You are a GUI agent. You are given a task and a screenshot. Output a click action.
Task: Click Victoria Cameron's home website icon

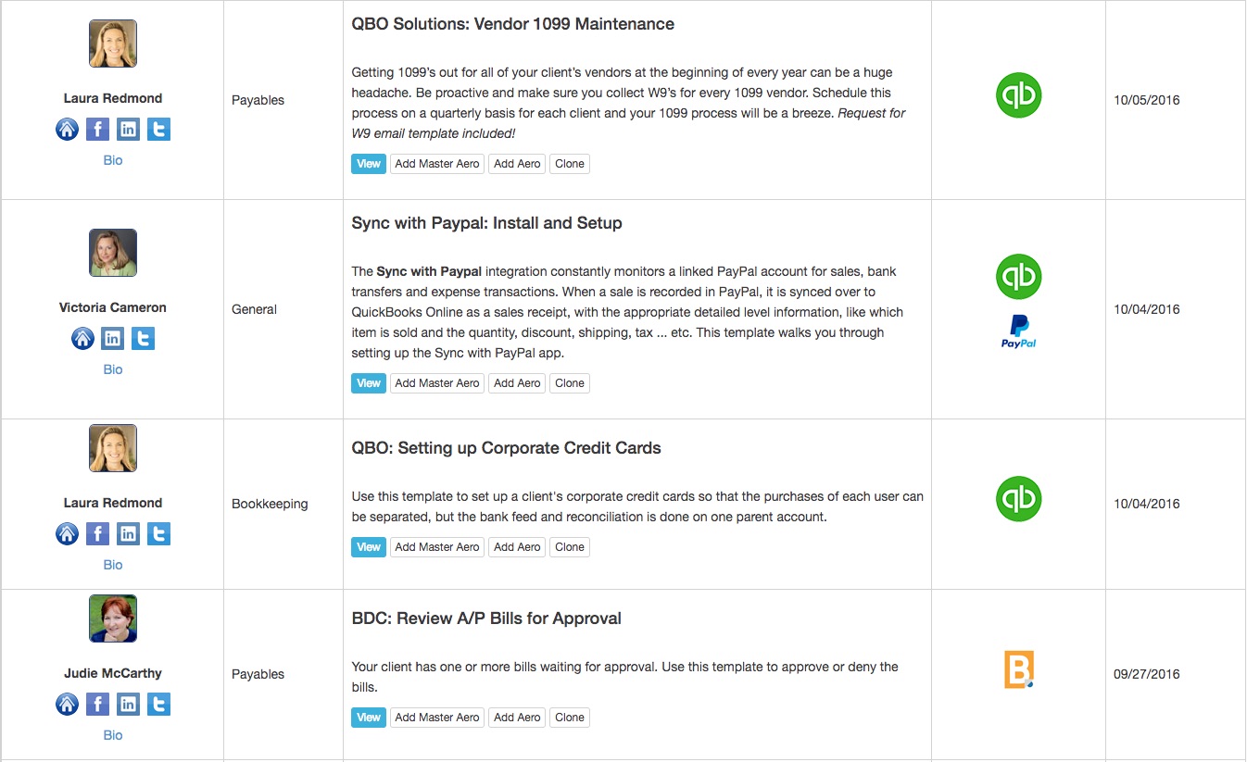click(x=82, y=338)
